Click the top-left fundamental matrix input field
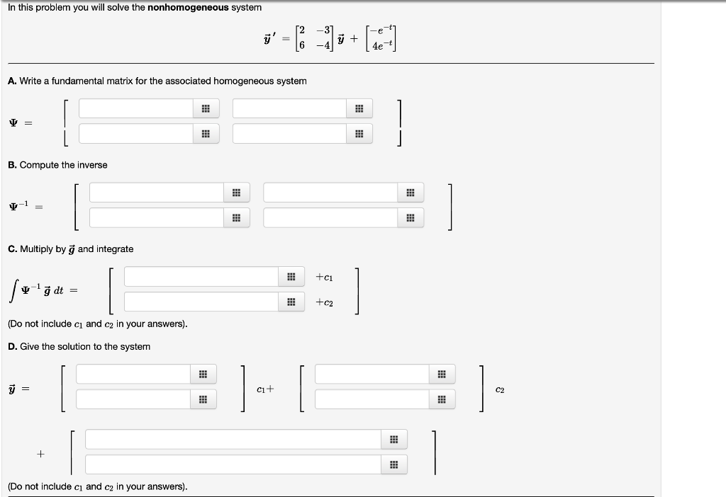The height and width of the screenshot is (497, 726). click(138, 108)
